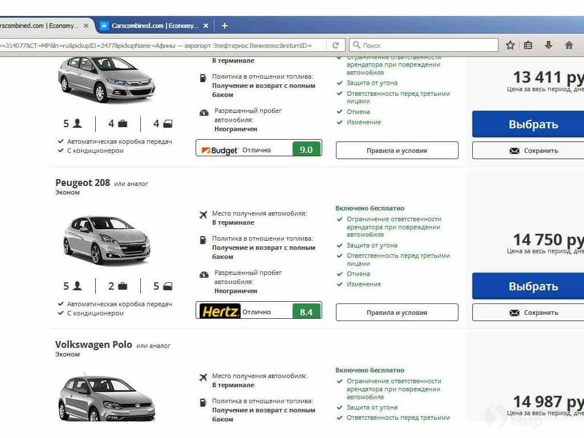Click the passenger icon beside 5 on Honda
This screenshot has width=584, height=438.
(78, 123)
